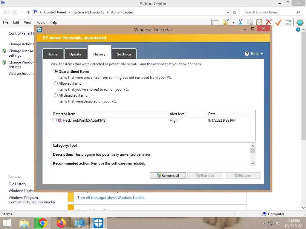Click the layout pane toolbar icon

point(215,22)
